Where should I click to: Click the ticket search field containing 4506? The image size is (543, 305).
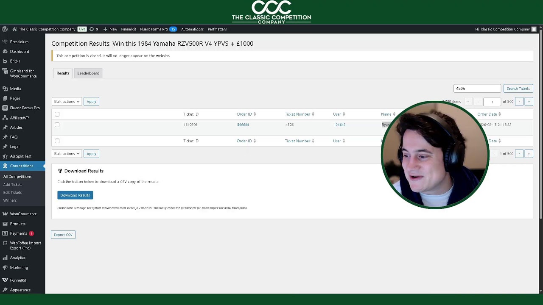coord(477,89)
